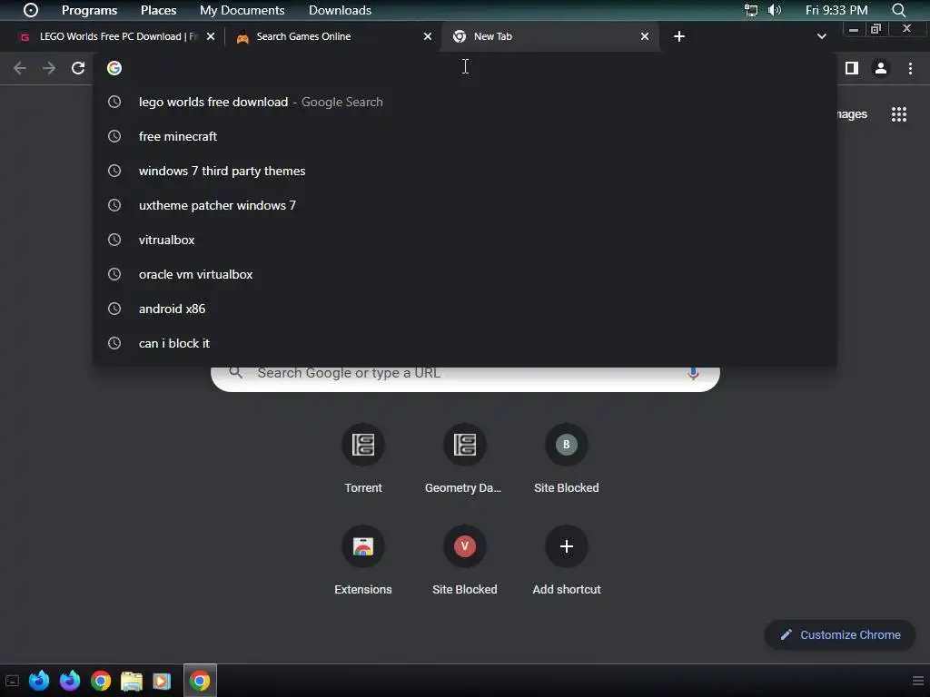Click the Customize Chrome button

(x=840, y=634)
